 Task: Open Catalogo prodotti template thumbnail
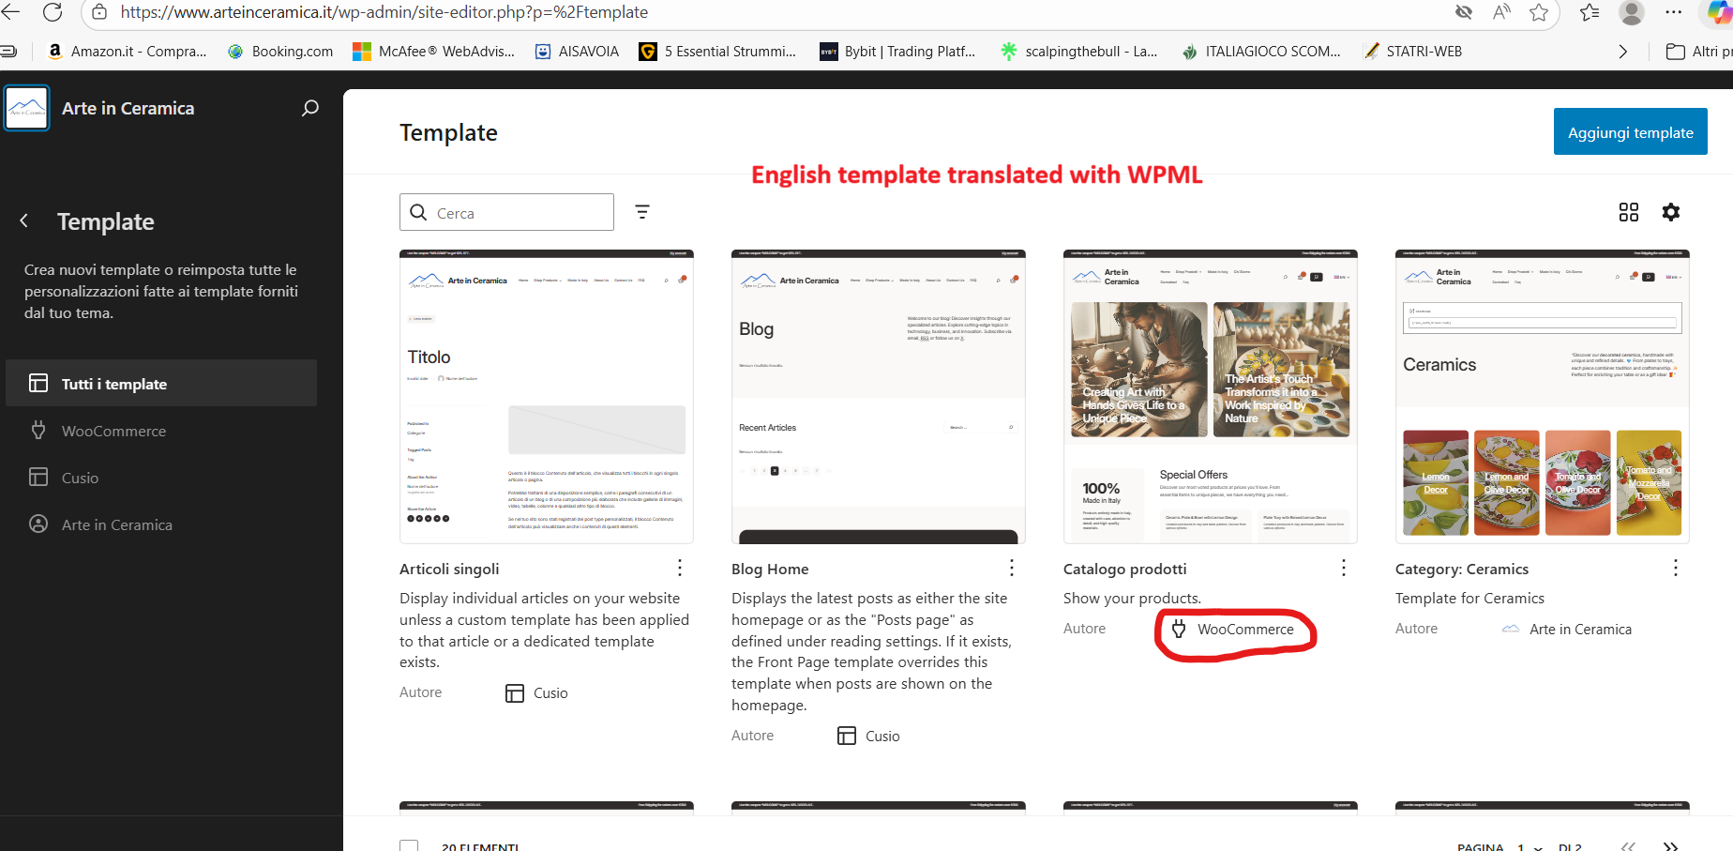tap(1211, 397)
